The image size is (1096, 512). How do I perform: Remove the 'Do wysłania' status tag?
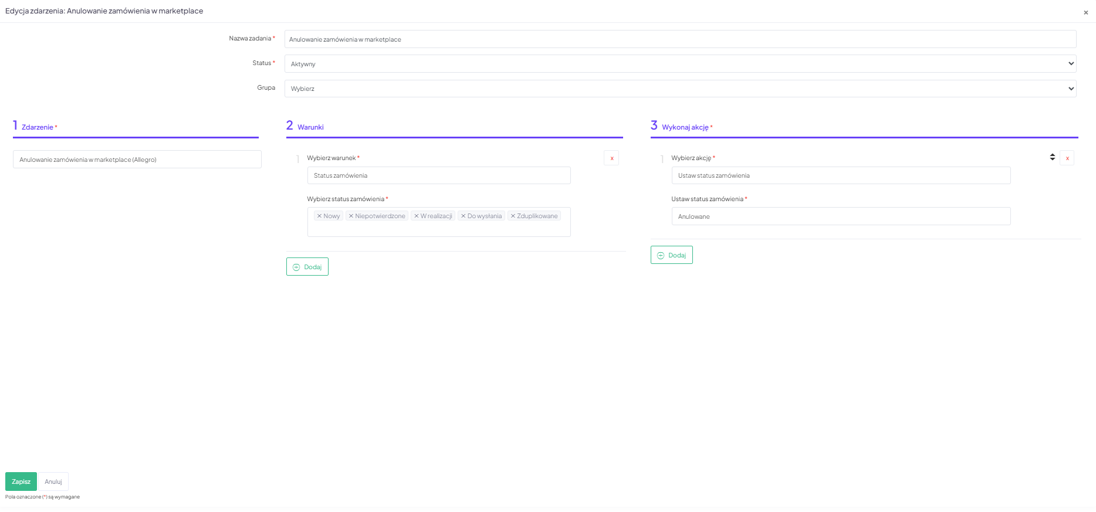coord(463,216)
